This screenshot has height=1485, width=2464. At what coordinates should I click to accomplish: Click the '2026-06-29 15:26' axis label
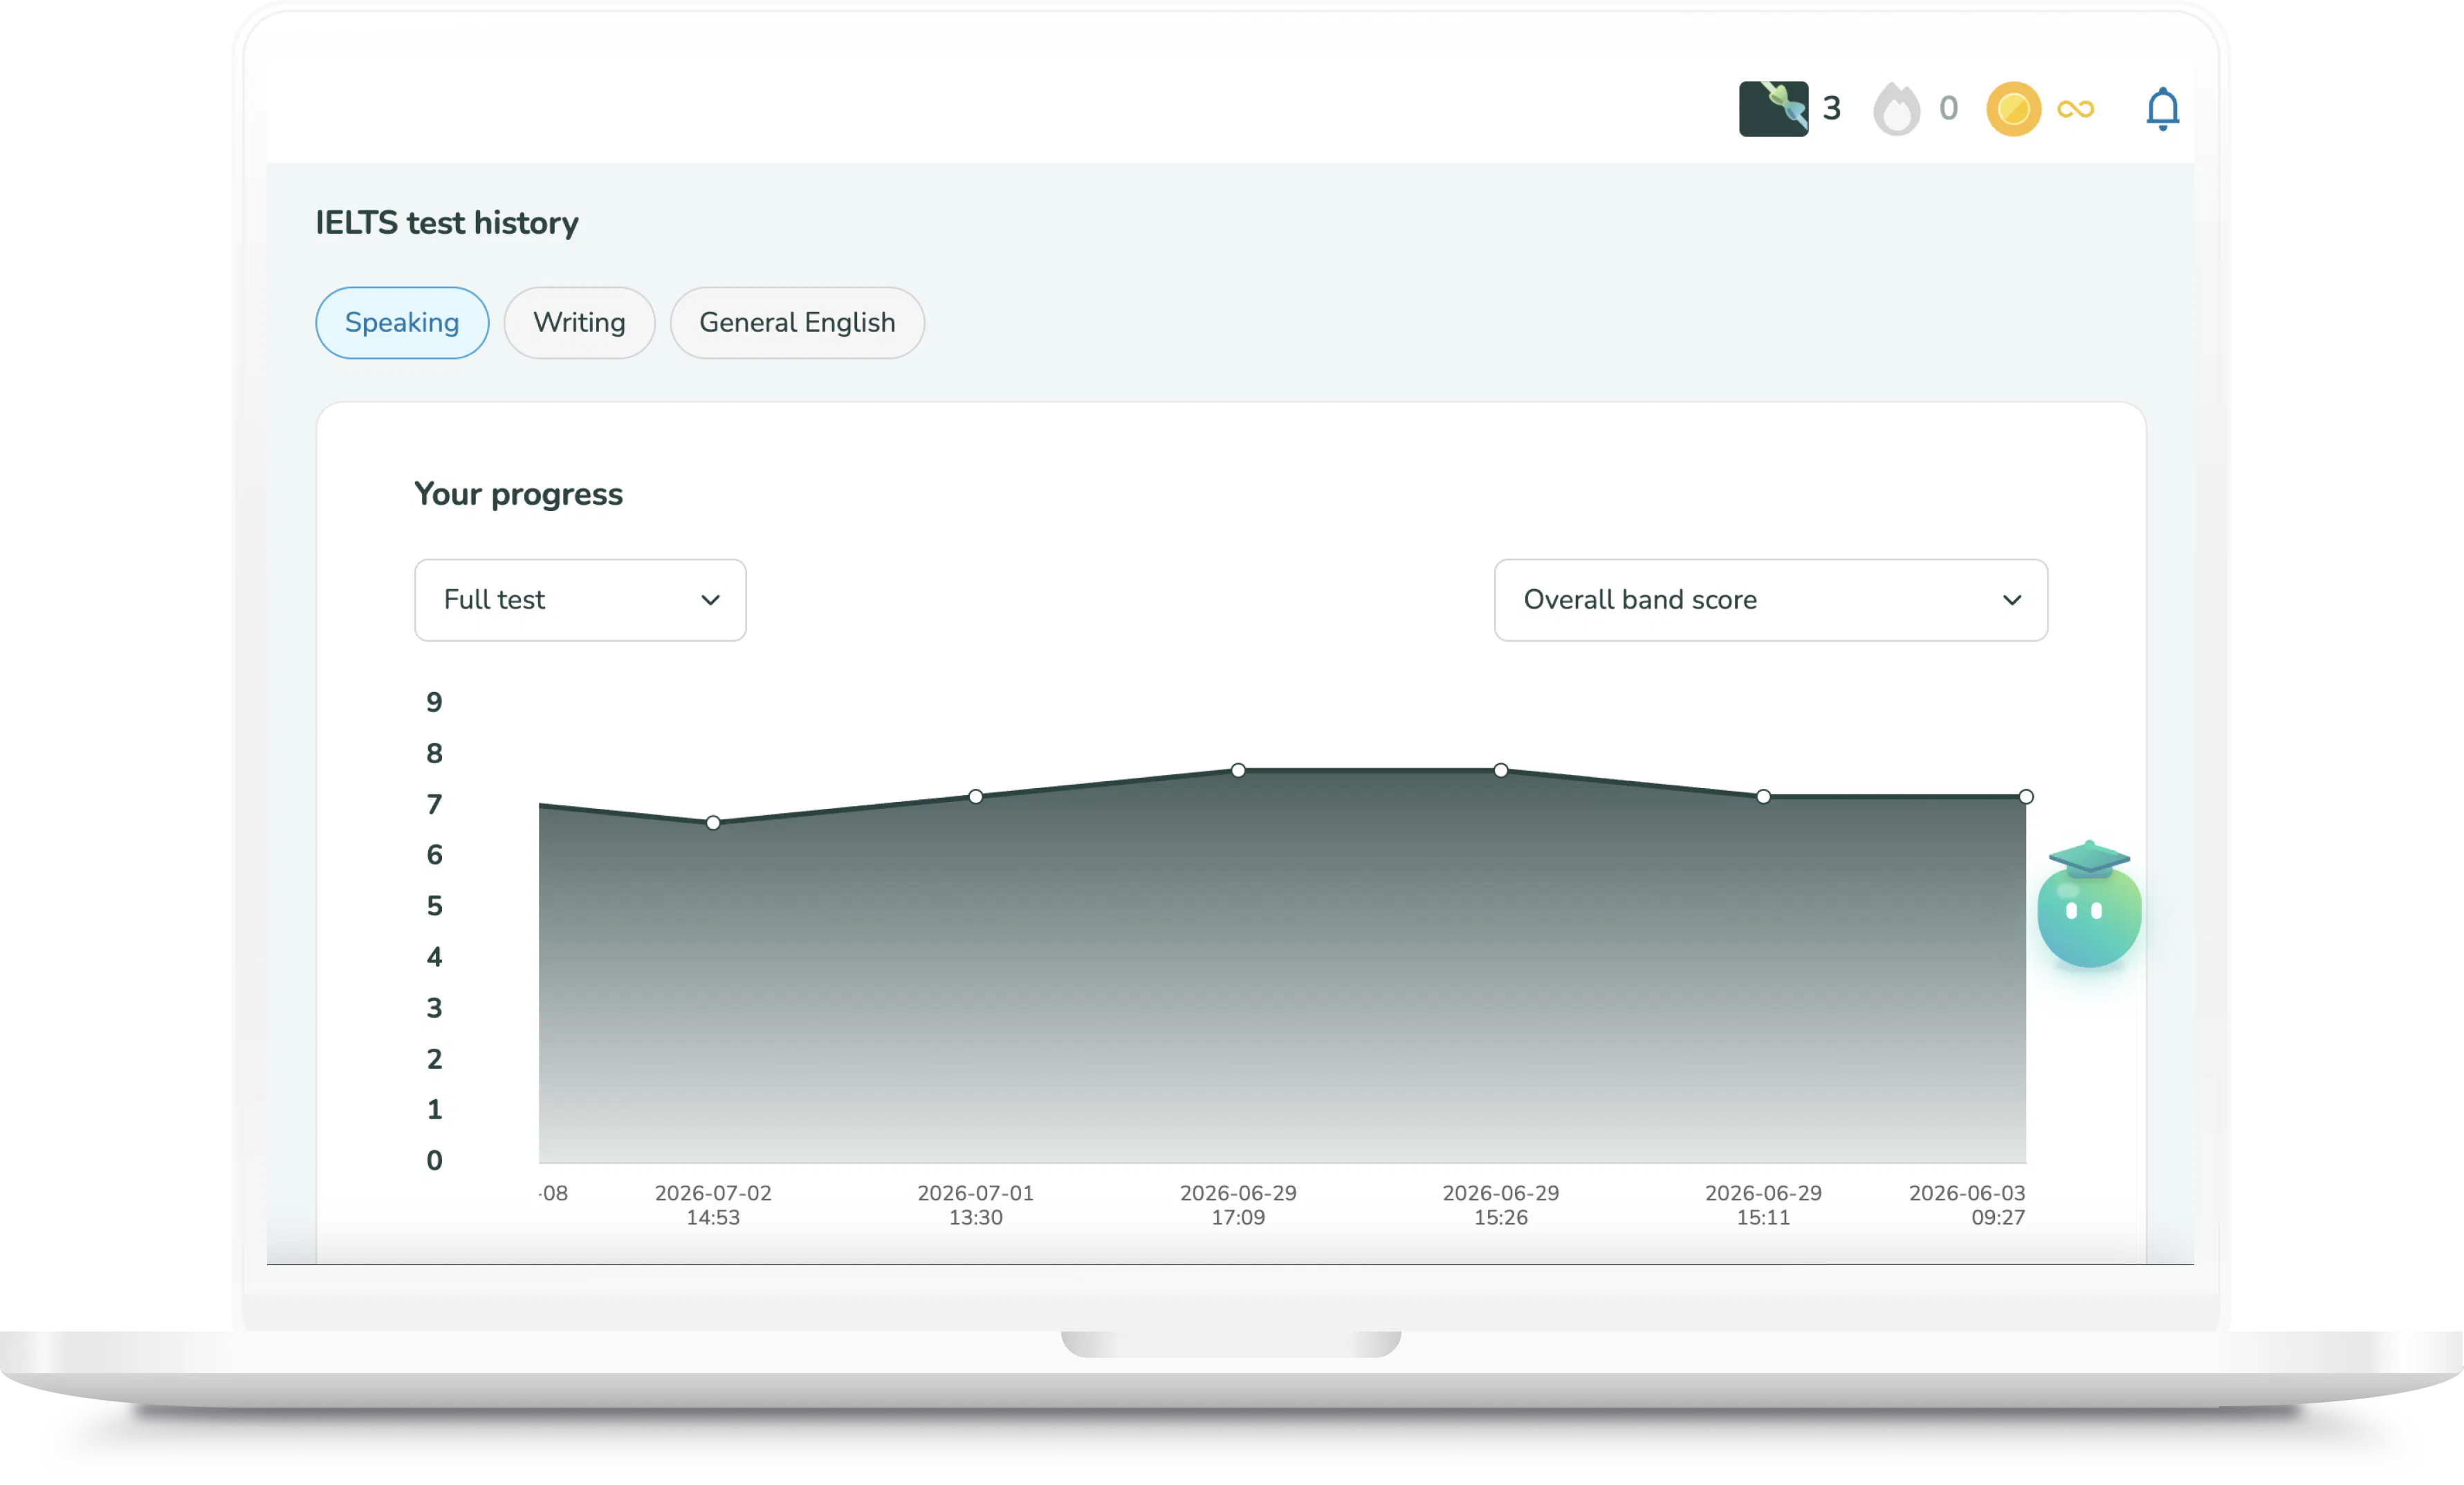[1500, 1205]
